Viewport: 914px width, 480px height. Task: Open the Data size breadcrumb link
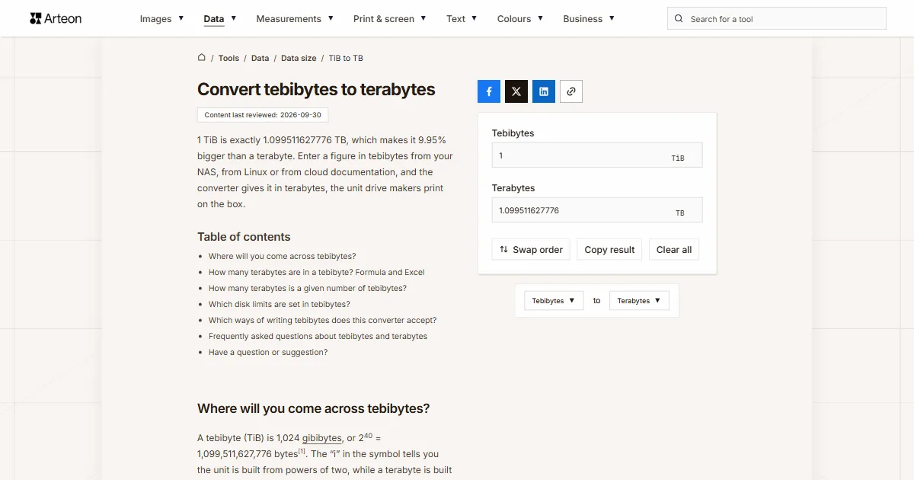point(299,58)
